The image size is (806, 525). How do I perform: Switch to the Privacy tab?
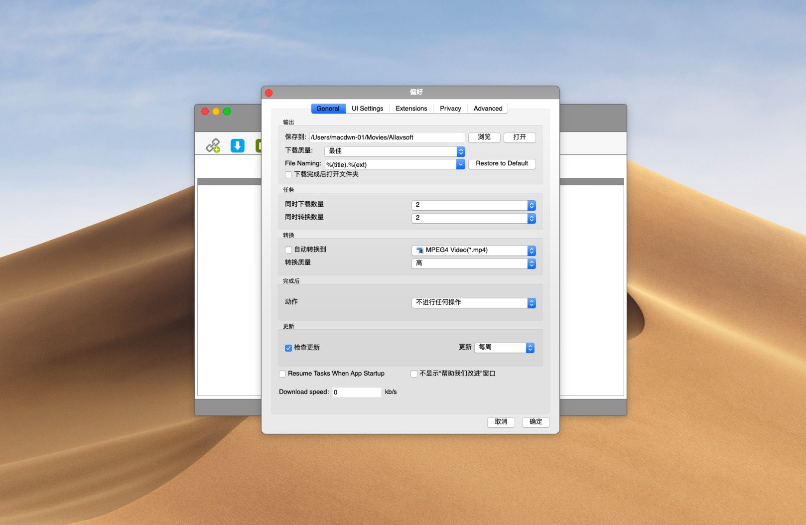pos(450,108)
